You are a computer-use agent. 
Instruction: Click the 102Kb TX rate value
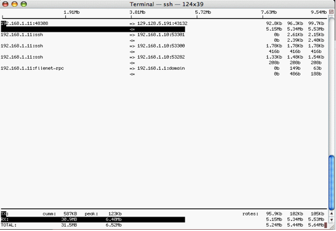pyautogui.click(x=297, y=214)
